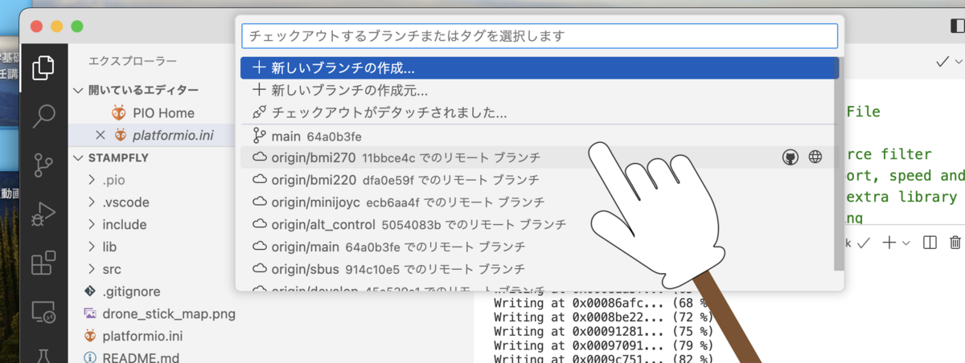Select the local main 64a0b3fe branch

tap(538, 136)
